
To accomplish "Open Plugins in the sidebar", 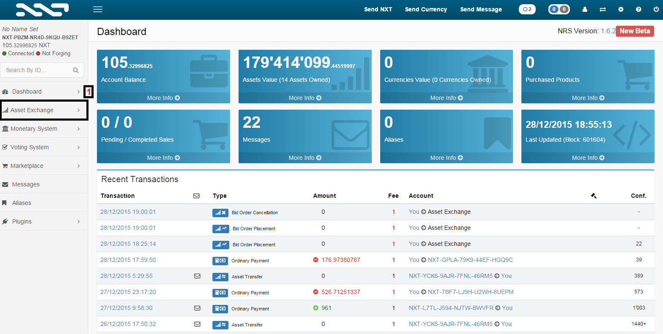I will [44, 221].
